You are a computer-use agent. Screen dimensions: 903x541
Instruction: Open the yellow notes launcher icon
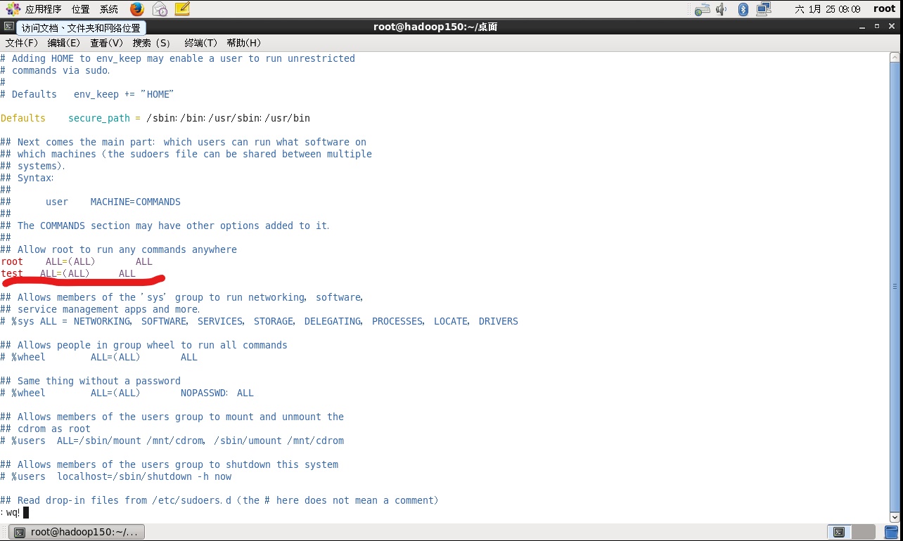coord(182,9)
